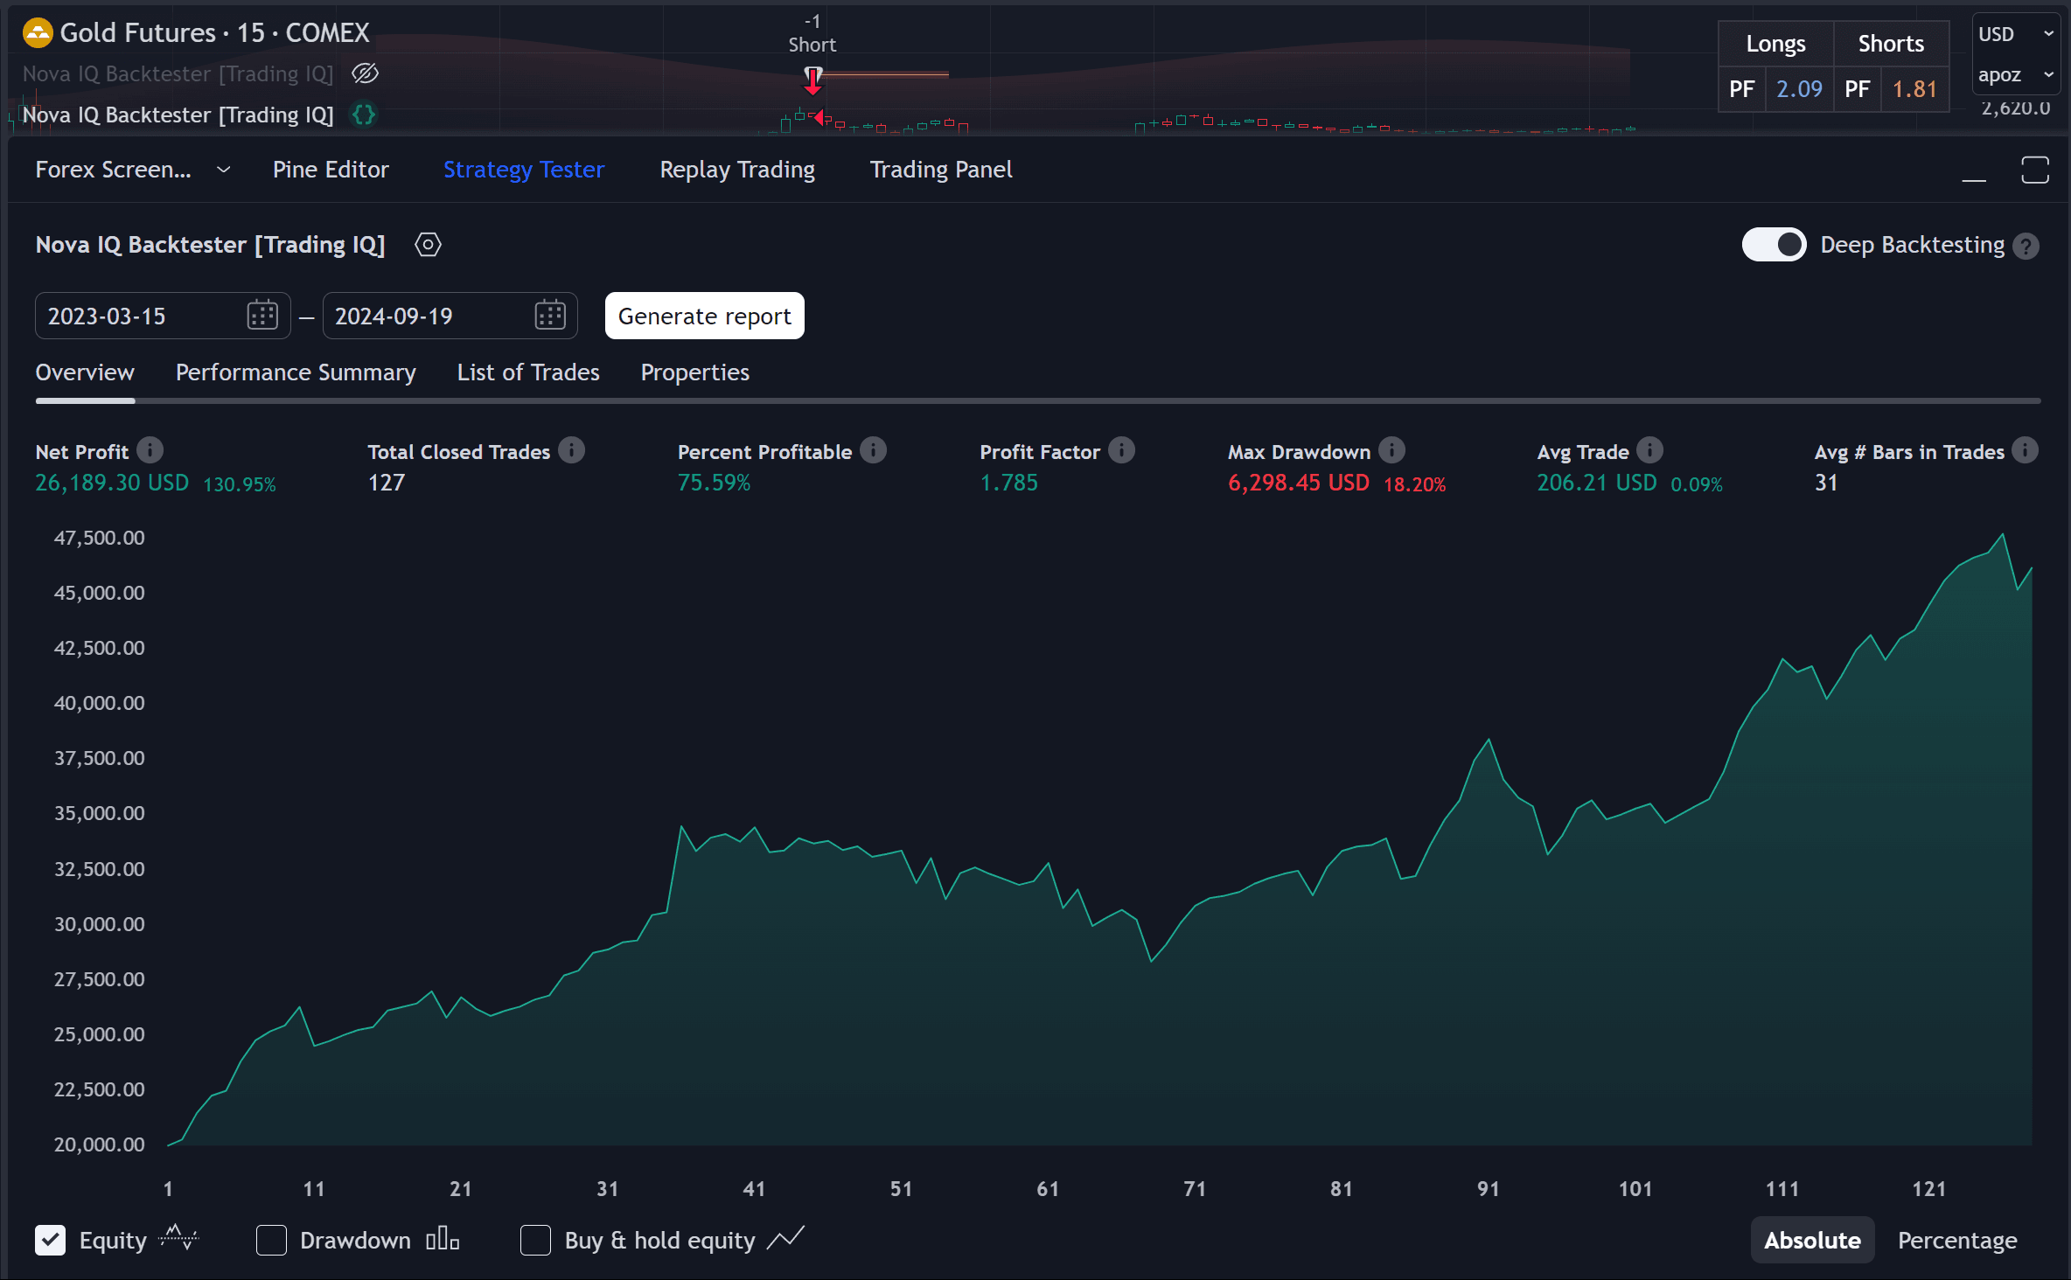Click the Generate report button
This screenshot has width=2071, height=1280.
pyautogui.click(x=705, y=316)
